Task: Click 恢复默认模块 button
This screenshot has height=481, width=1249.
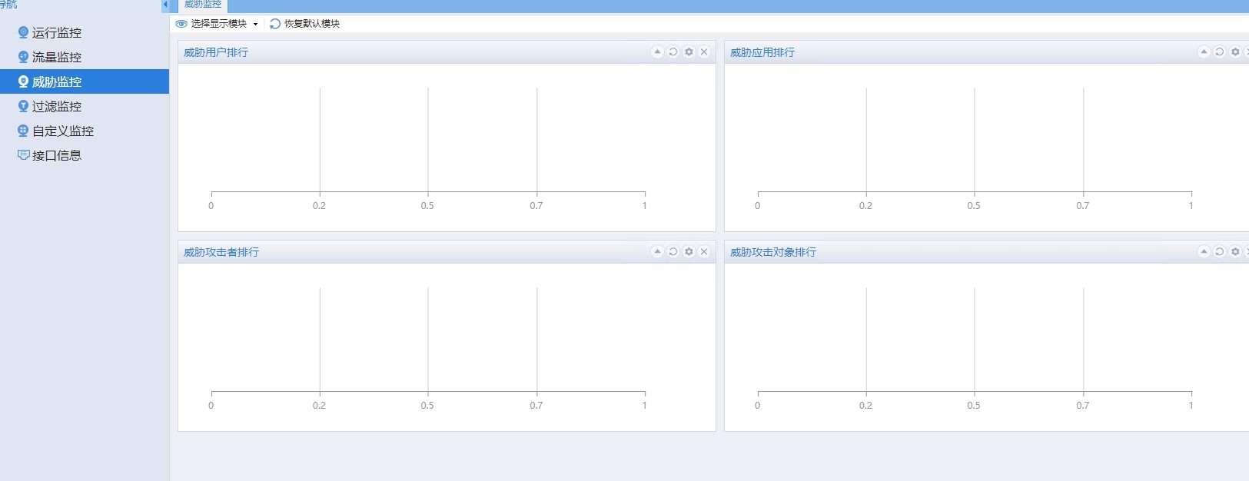Action: 305,24
